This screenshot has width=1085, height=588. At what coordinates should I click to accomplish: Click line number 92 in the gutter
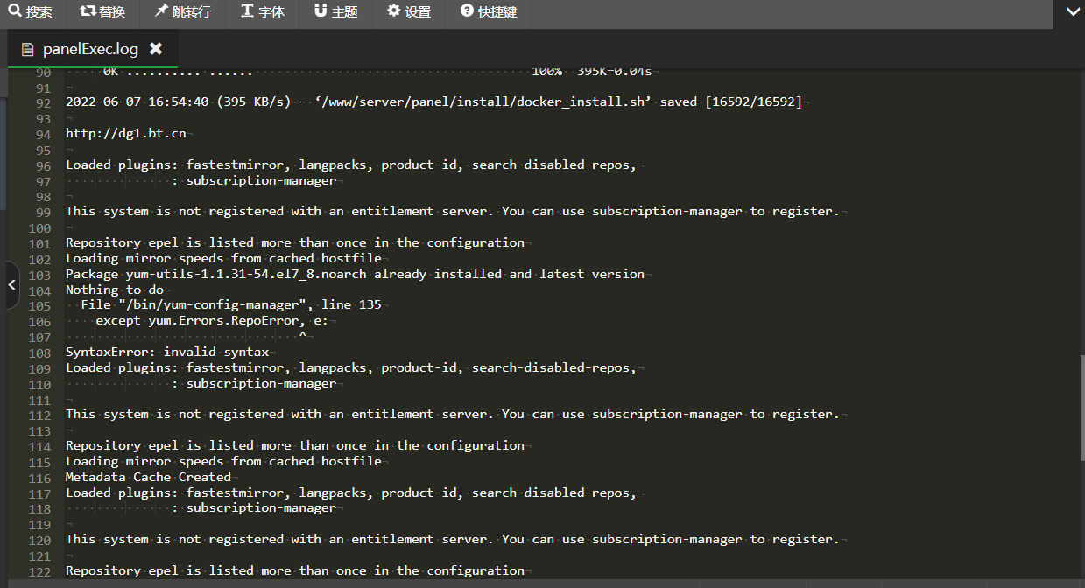click(43, 103)
